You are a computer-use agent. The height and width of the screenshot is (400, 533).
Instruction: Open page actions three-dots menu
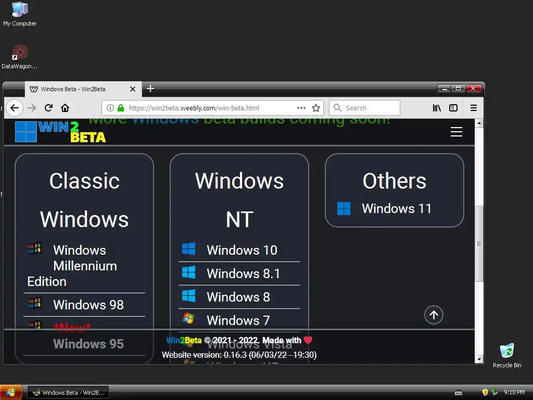(x=301, y=108)
